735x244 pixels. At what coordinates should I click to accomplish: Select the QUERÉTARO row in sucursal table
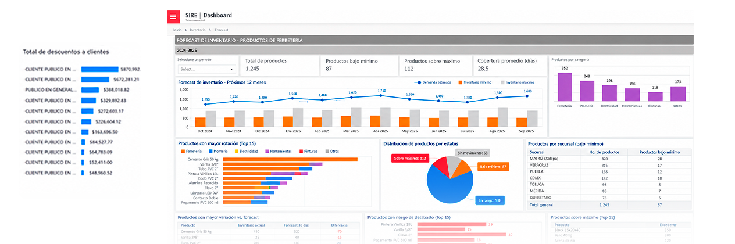tap(610, 198)
